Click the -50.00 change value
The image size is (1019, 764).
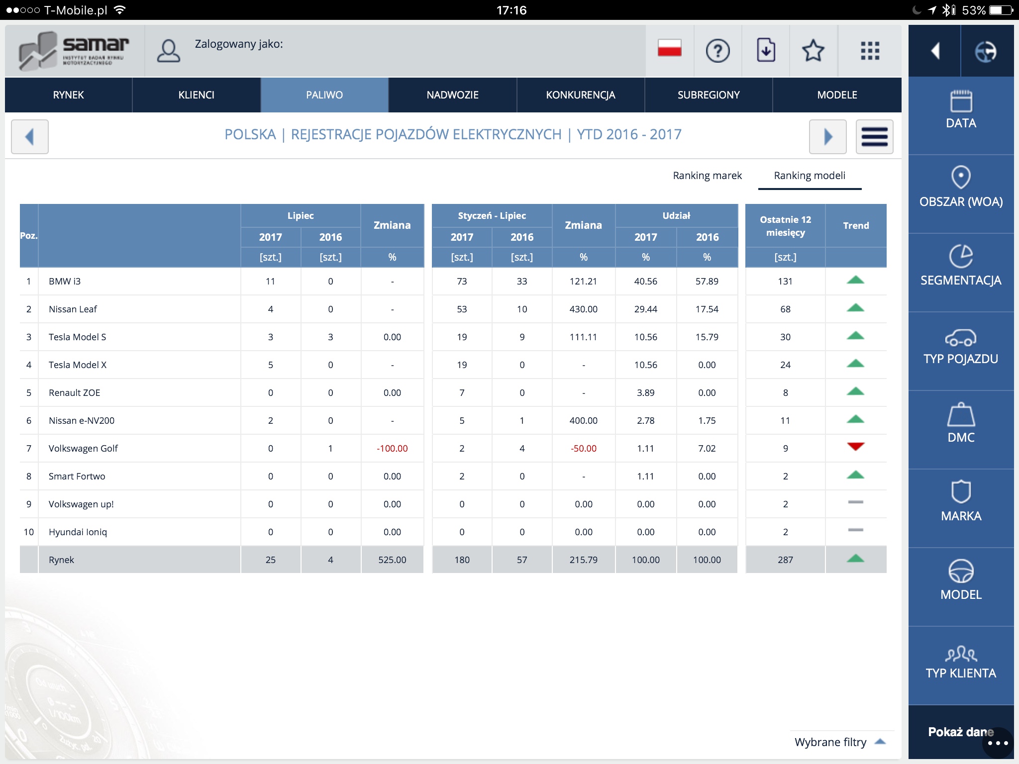(x=583, y=448)
